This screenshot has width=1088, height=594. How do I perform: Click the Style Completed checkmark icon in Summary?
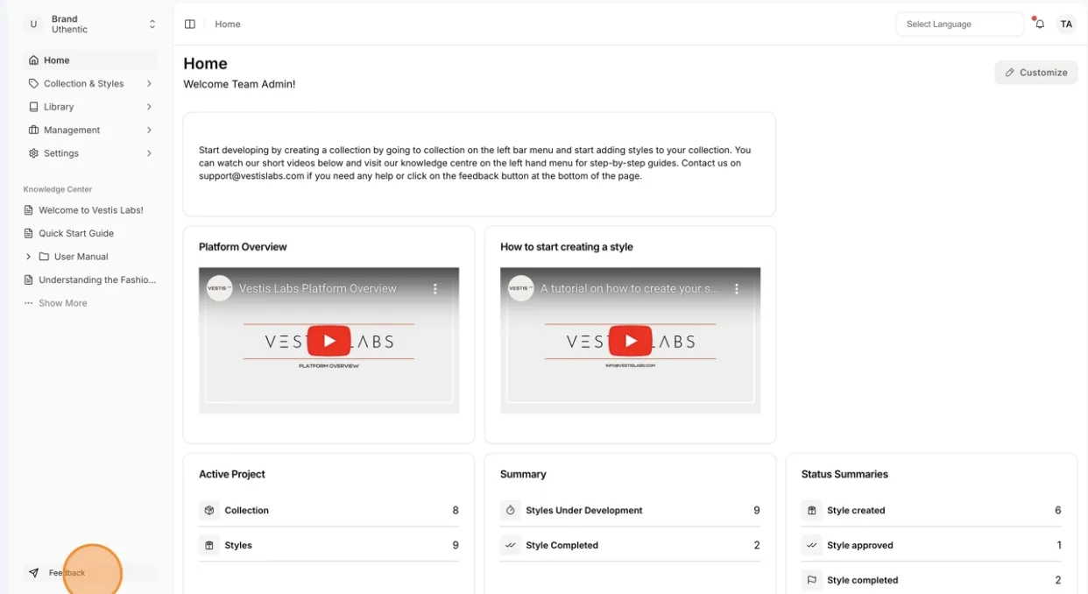pos(511,545)
